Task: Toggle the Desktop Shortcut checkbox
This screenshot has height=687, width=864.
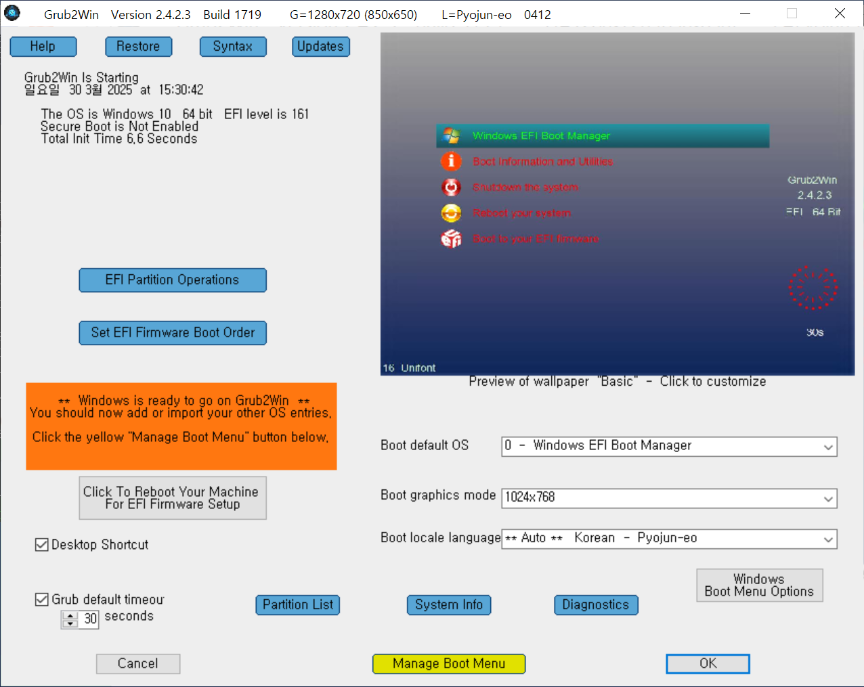Action: 42,545
